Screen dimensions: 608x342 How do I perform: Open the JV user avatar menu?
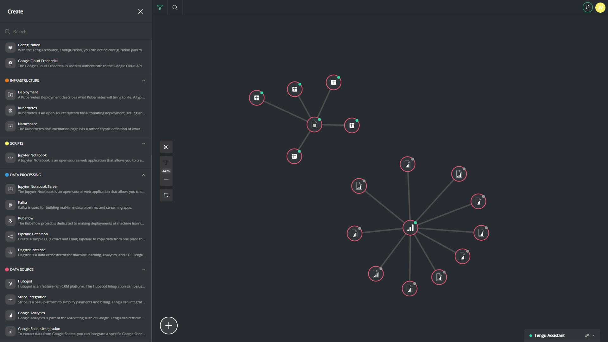click(600, 8)
